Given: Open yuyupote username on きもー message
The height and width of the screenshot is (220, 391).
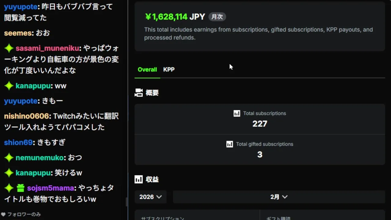Looking at the screenshot, I should pos(20,101).
